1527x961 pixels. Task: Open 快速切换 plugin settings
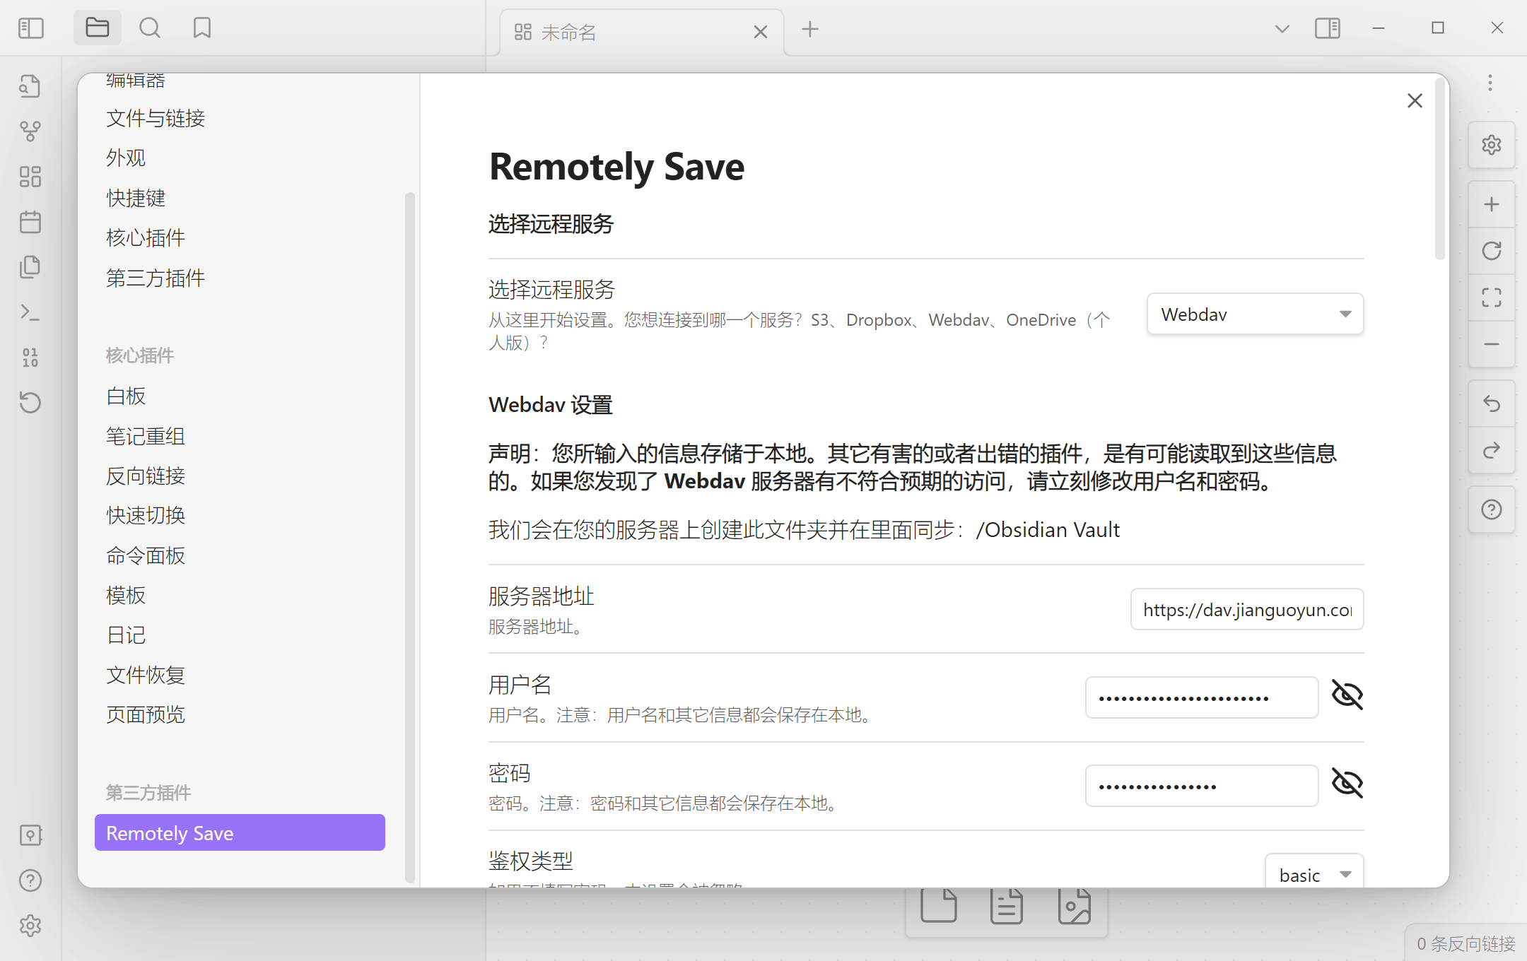pos(240,515)
